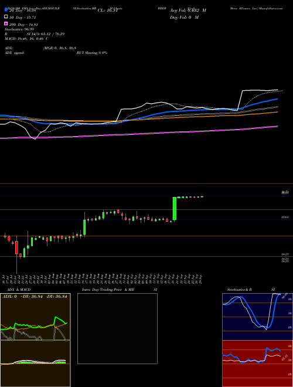Click the 'ADX signal:' label
The width and height of the screenshot is (293, 387).
15,53
